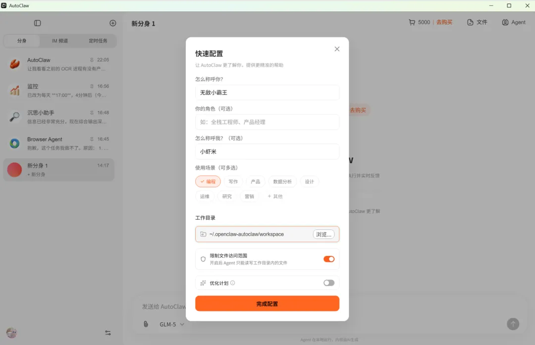Expand the GLM-5 model dropdown
Image resolution: width=535 pixels, height=345 pixels.
[x=172, y=324]
